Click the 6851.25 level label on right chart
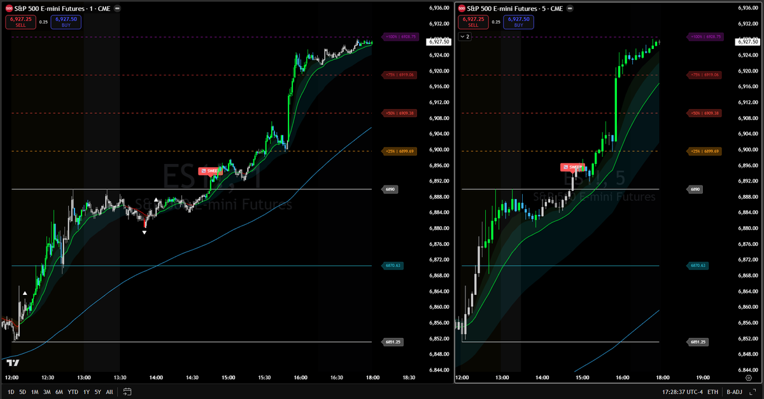 click(x=698, y=342)
